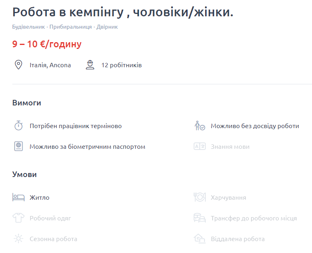Click the remote work house icon
Viewport: 312px width, 253px height.
click(200, 239)
